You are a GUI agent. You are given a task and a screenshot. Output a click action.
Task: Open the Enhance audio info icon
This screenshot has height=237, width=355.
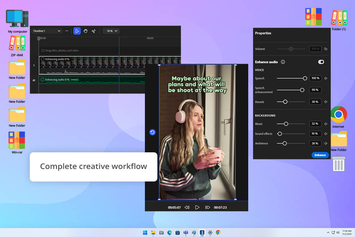283,62
